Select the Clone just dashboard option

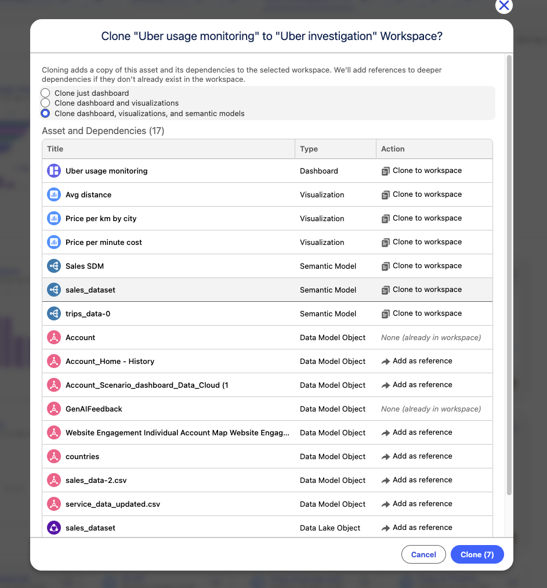coord(45,93)
